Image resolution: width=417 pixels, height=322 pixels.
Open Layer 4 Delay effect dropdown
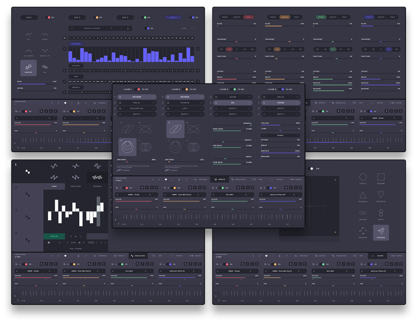[281, 96]
